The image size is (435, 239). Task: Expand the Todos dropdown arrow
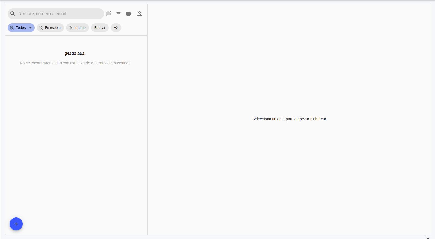[30, 28]
